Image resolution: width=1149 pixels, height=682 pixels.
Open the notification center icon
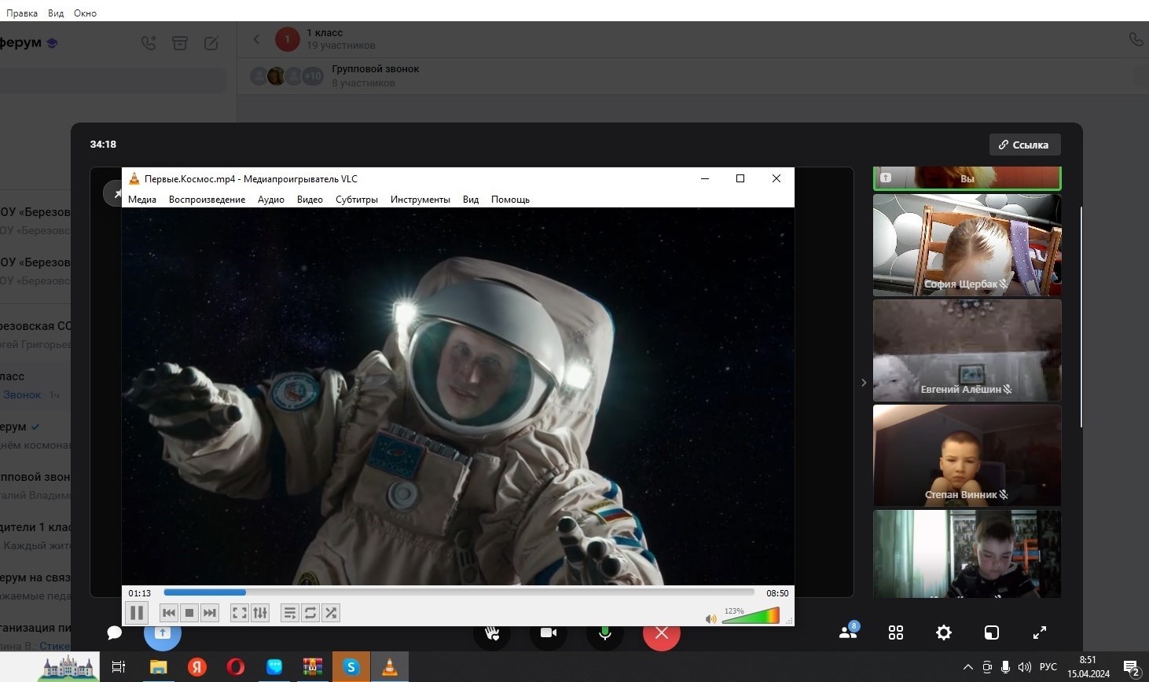tap(1132, 669)
